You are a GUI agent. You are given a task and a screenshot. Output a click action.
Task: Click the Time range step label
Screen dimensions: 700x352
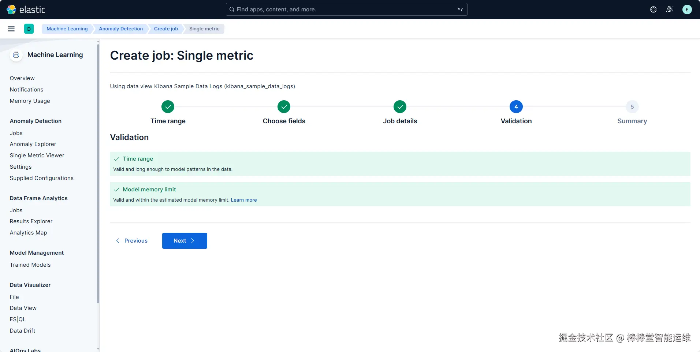point(168,121)
